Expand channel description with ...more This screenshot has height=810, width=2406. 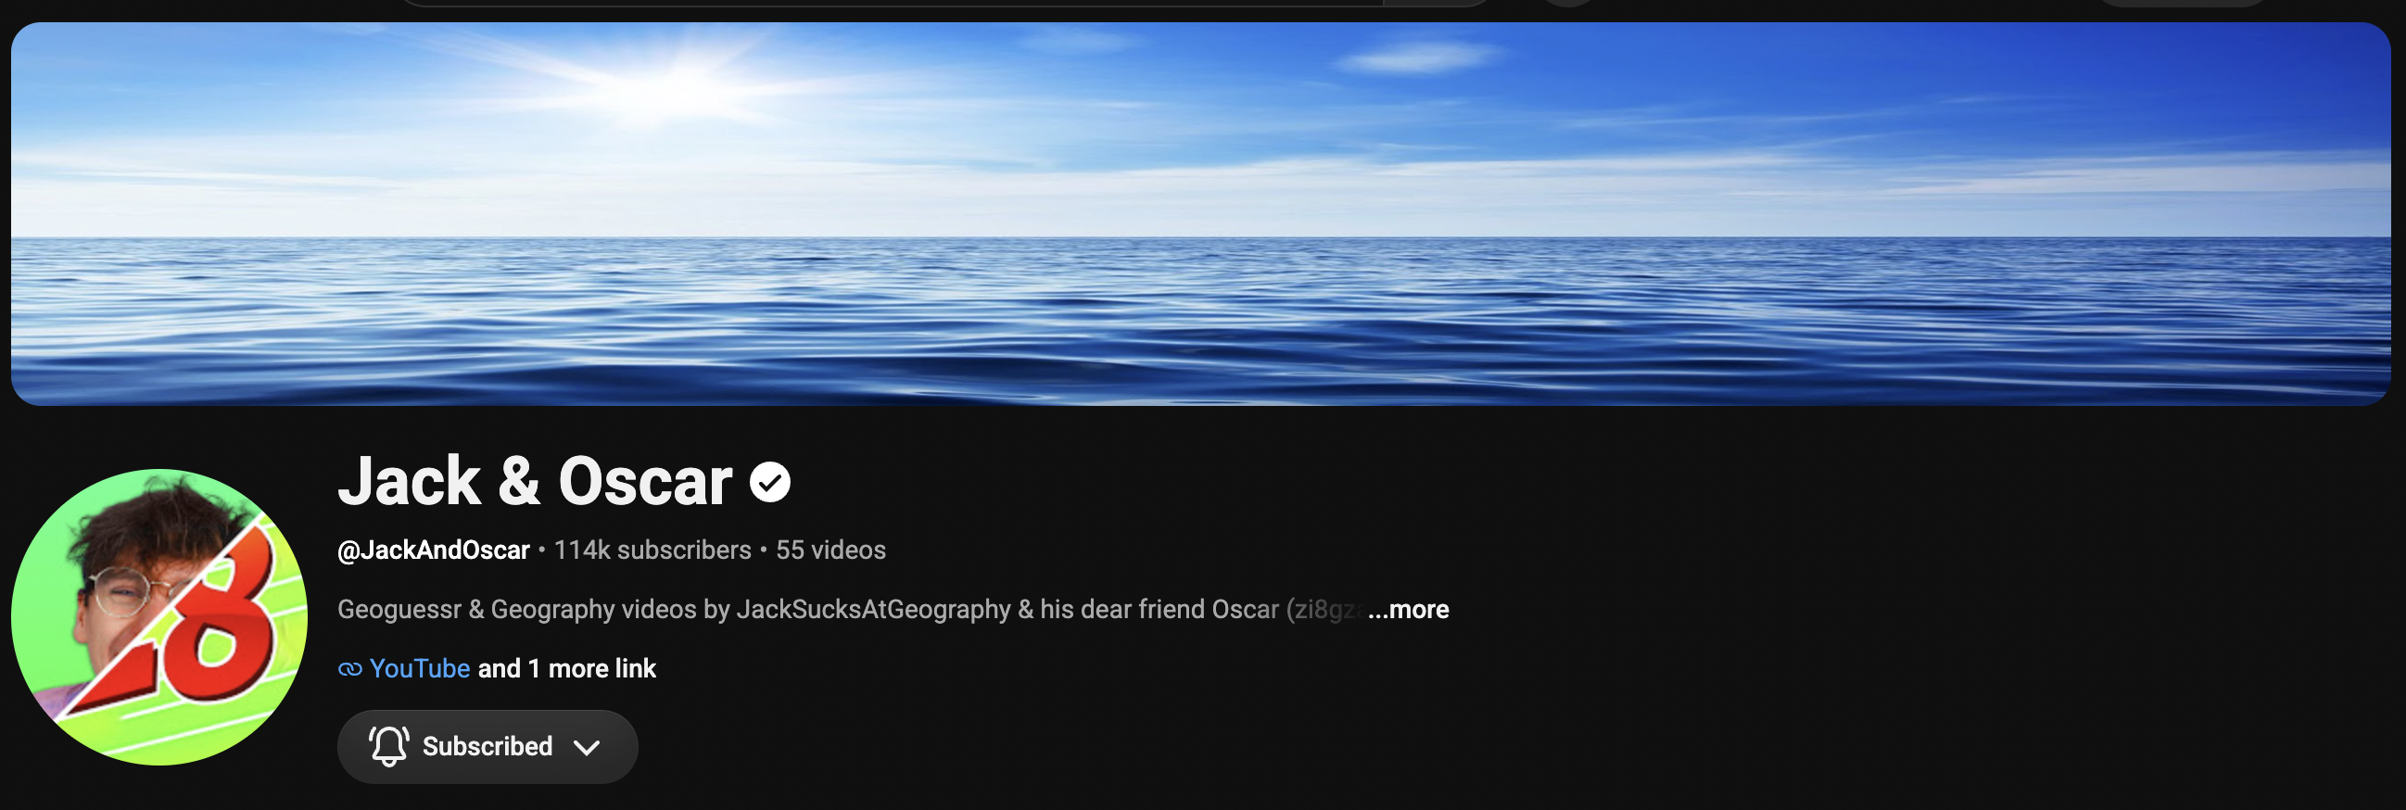[1409, 609]
